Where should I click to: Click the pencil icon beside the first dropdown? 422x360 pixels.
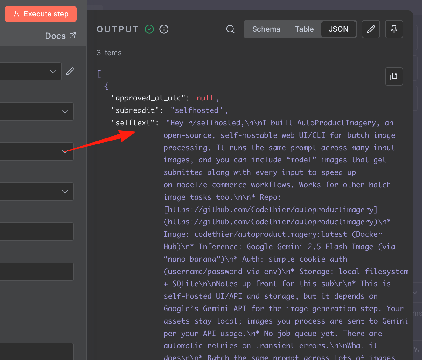pos(70,71)
